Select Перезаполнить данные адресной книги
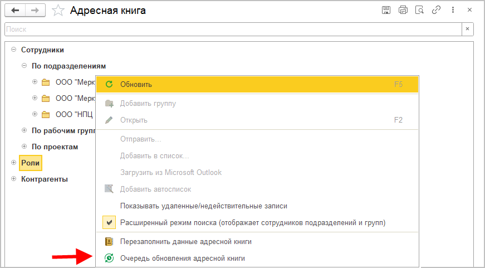485x268 pixels. pyautogui.click(x=186, y=242)
